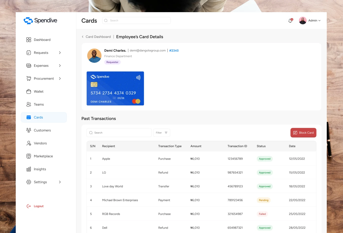Click the Requester role badge
Viewport: 343px width, 233px height.
[112, 62]
